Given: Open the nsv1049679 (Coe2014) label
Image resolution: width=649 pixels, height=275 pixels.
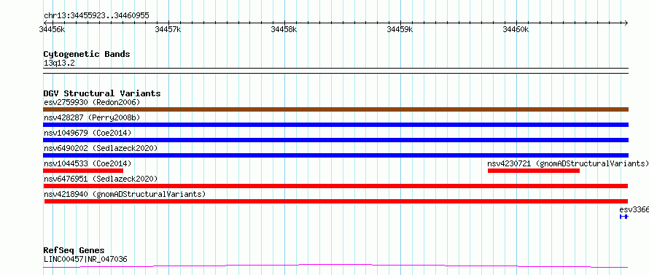Looking at the screenshot, I should click(x=88, y=133).
